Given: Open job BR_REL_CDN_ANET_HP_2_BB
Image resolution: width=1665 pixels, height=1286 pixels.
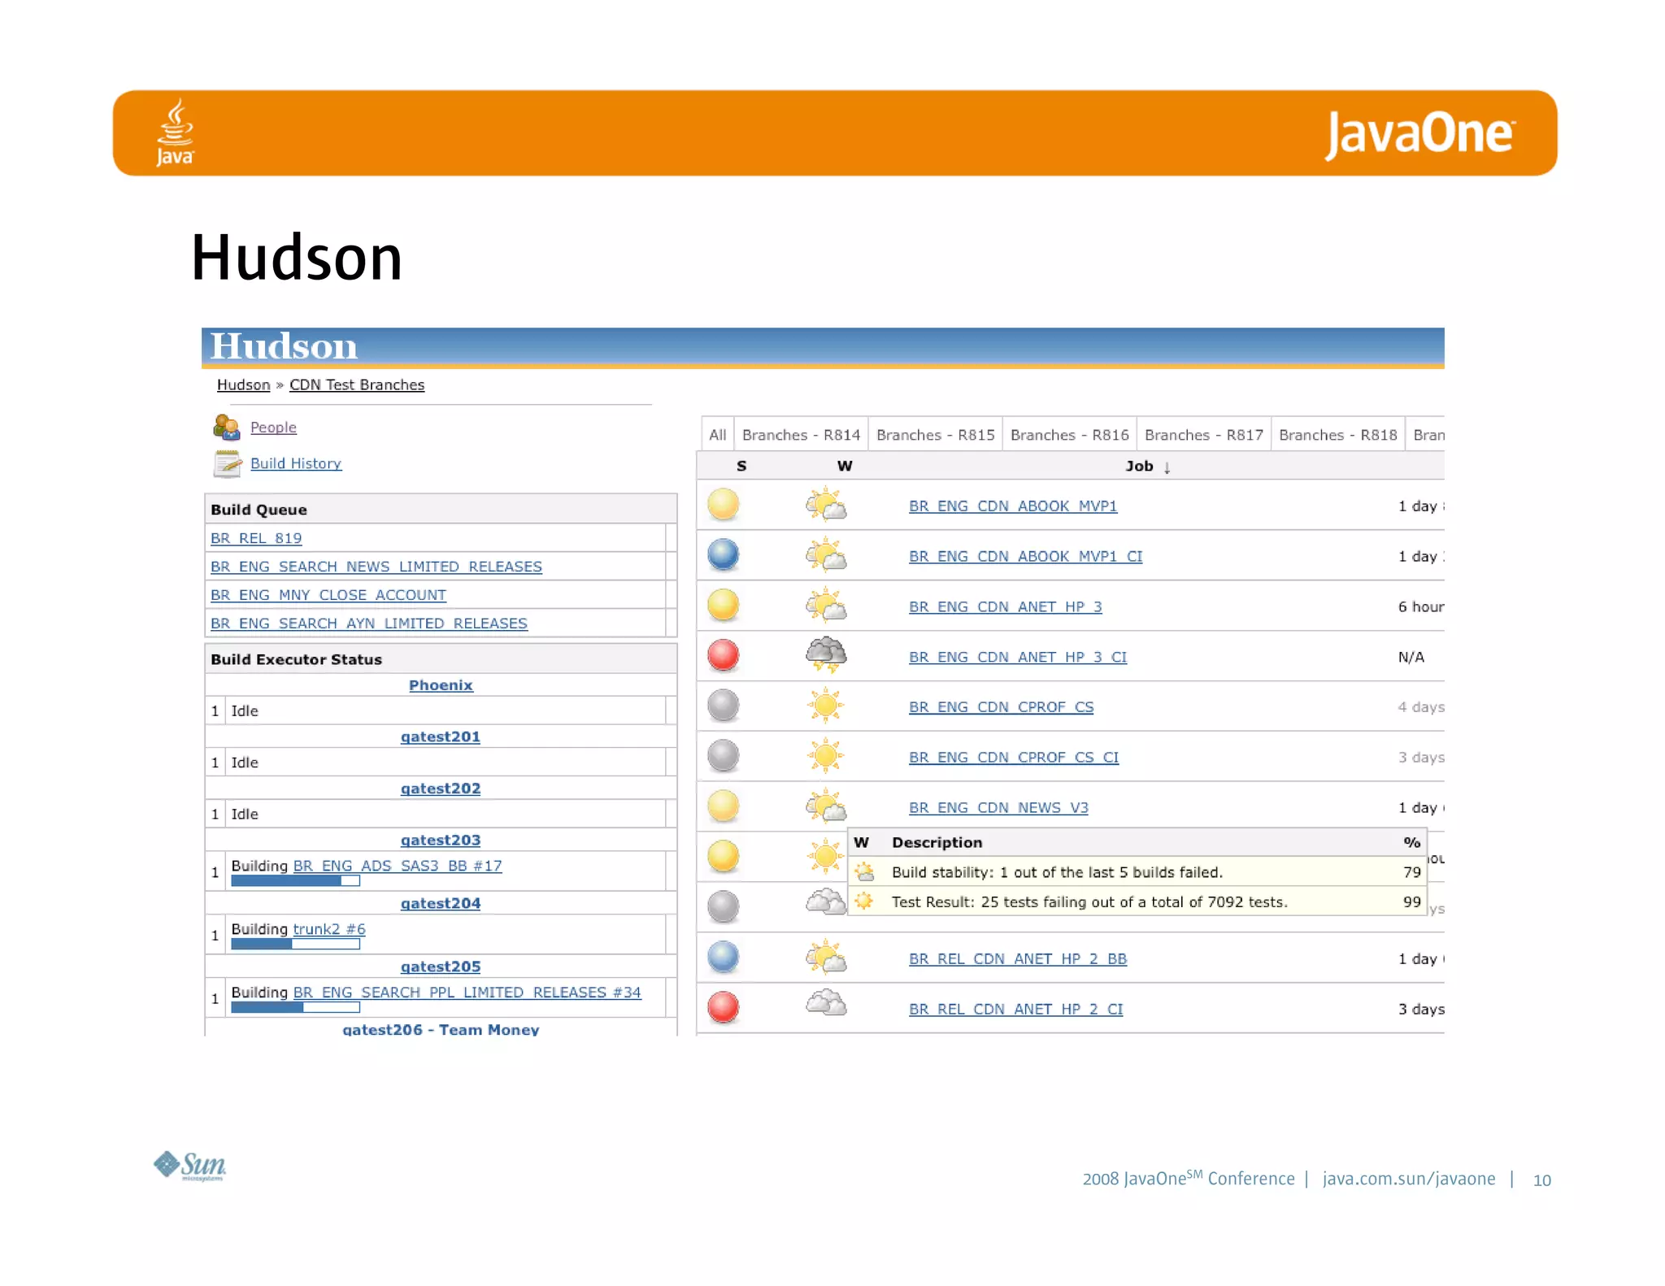Looking at the screenshot, I should point(1018,959).
